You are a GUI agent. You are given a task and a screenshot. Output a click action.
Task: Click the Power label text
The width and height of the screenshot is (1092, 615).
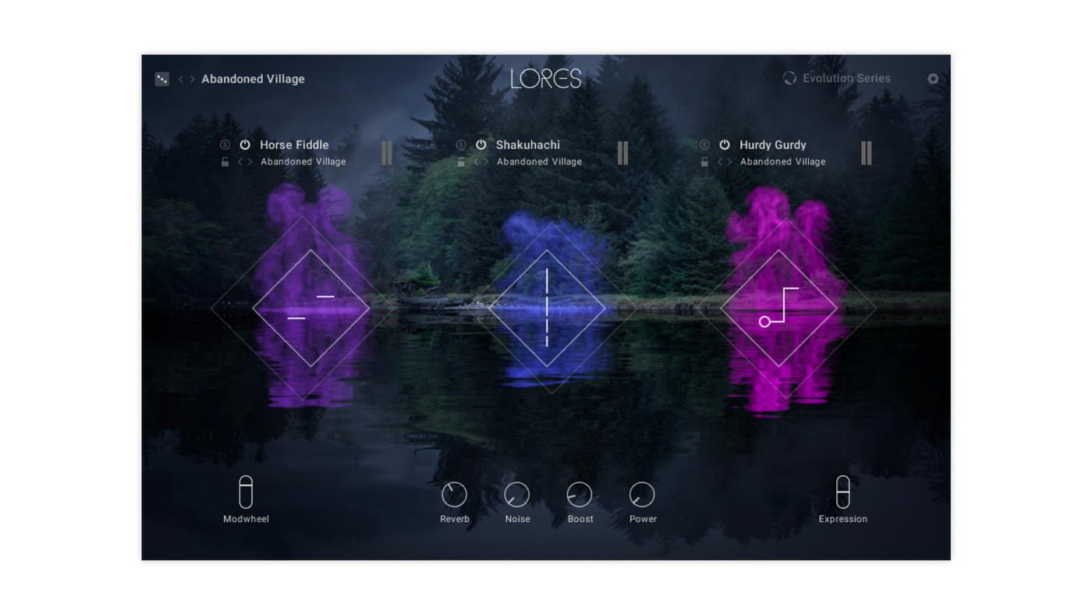[x=643, y=519]
